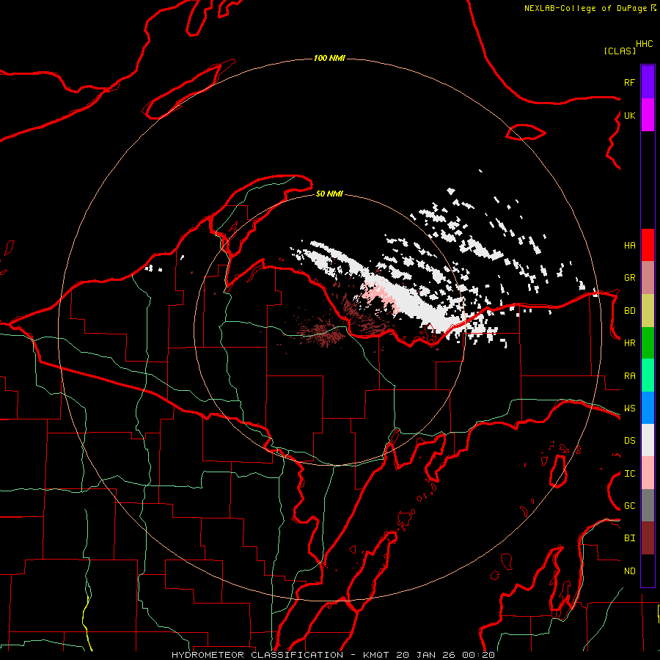Click the "WS" legend label
The image size is (660, 660).
[629, 408]
